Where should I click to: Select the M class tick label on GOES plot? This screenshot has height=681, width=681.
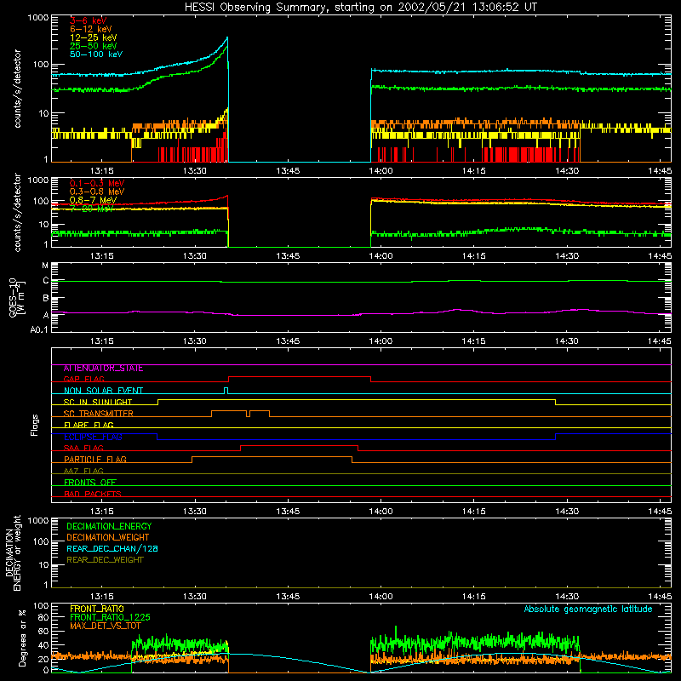(x=45, y=266)
